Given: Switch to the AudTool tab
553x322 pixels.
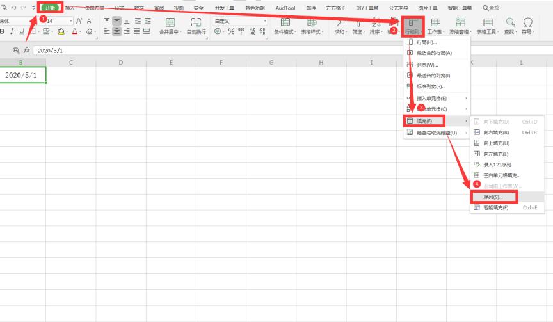Looking at the screenshot, I should coord(285,8).
